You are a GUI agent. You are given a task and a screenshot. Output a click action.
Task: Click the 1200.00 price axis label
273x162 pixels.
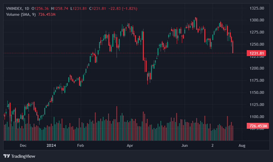tap(257, 68)
